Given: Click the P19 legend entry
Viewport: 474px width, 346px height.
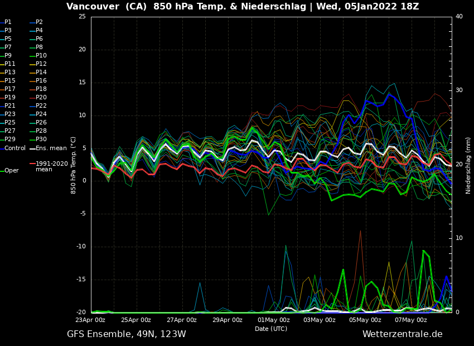Looking at the screenshot, I should coord(9,98).
